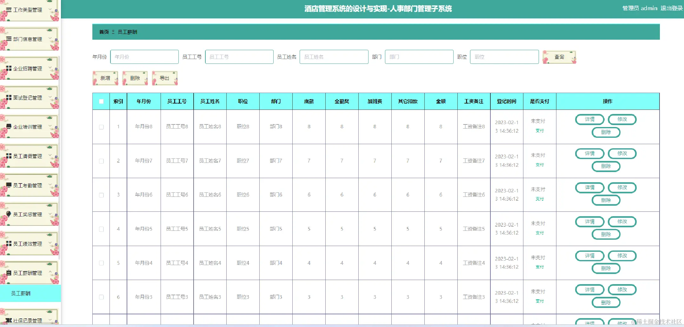Screen dimensions: 684x327
Task: Check the row 6 checkbox for 年月份3
Action: (x=101, y=297)
